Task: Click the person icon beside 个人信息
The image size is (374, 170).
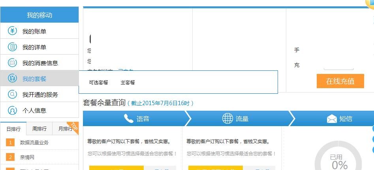Action: pos(12,110)
